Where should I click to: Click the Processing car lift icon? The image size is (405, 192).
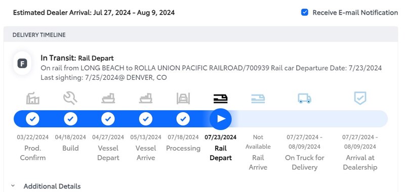pos(183,98)
